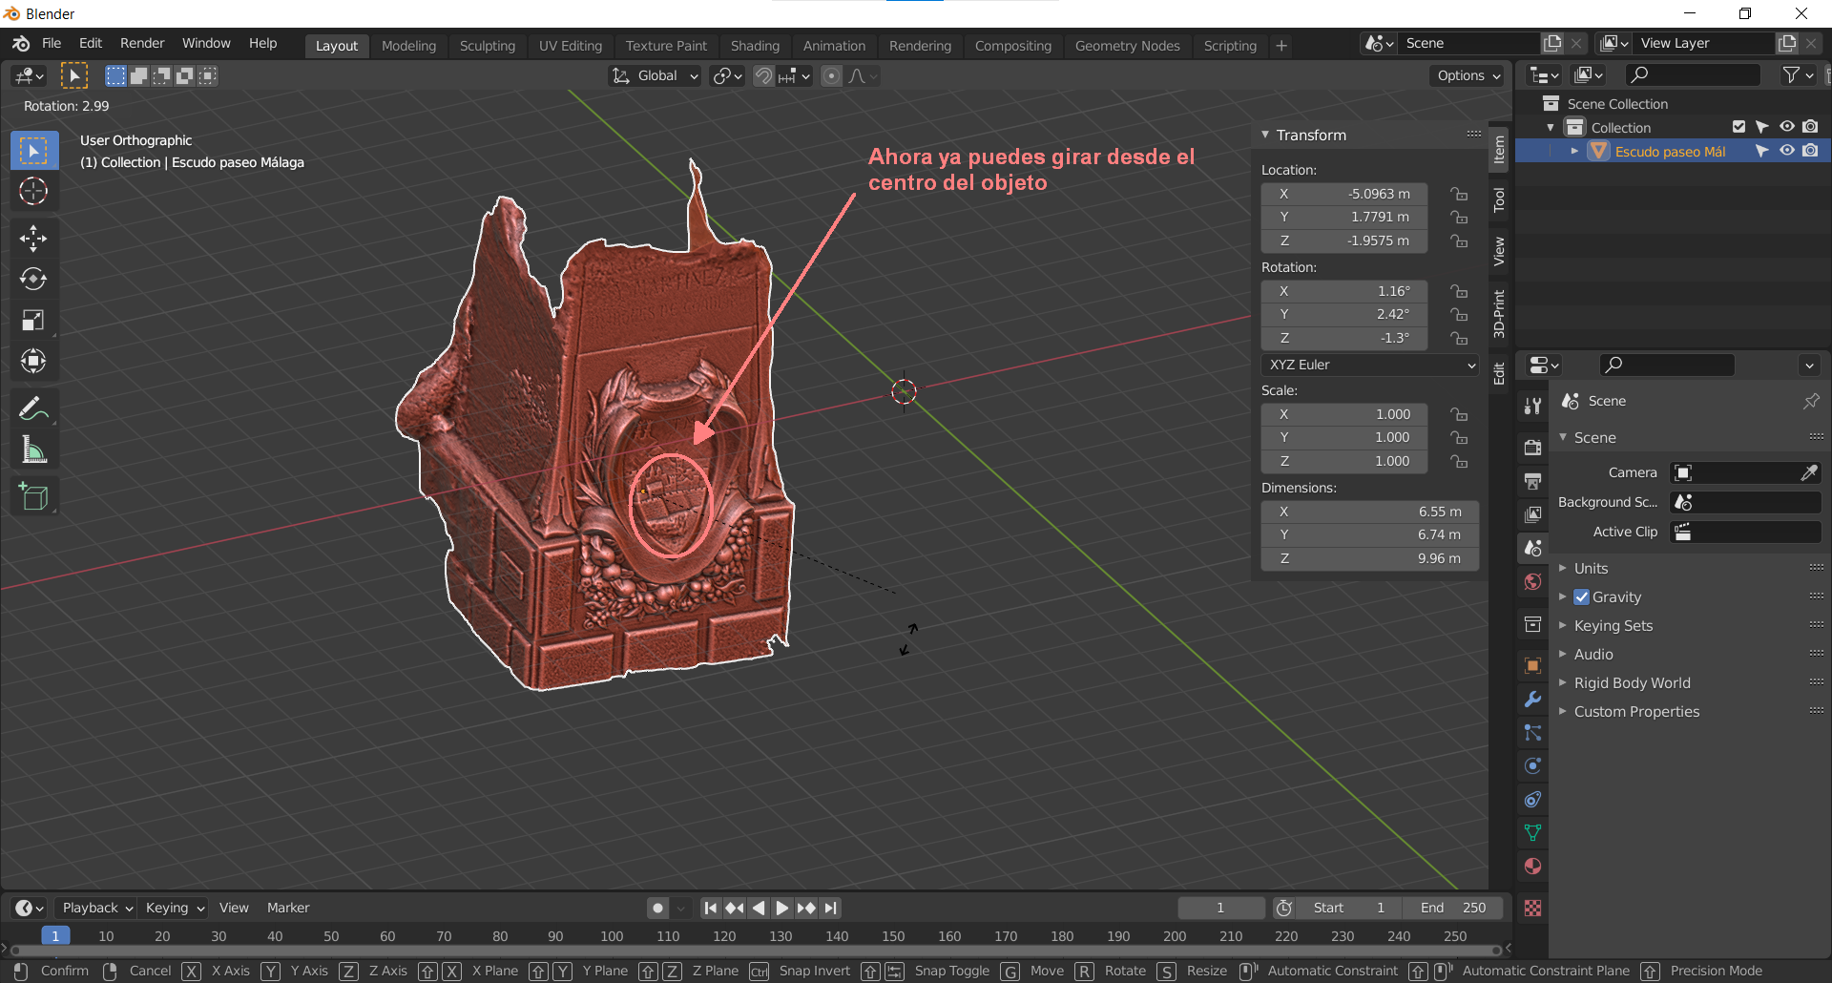Image resolution: width=1832 pixels, height=983 pixels.
Task: Toggle Scale Y lock
Action: [1459, 437]
